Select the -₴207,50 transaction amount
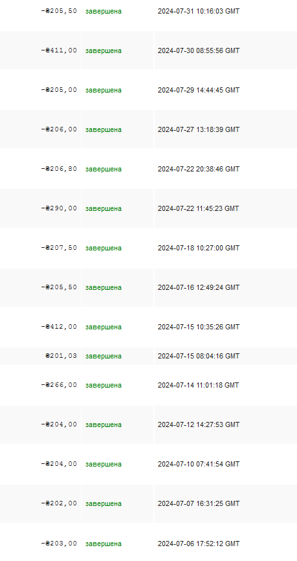The width and height of the screenshot is (297, 561). [x=59, y=248]
